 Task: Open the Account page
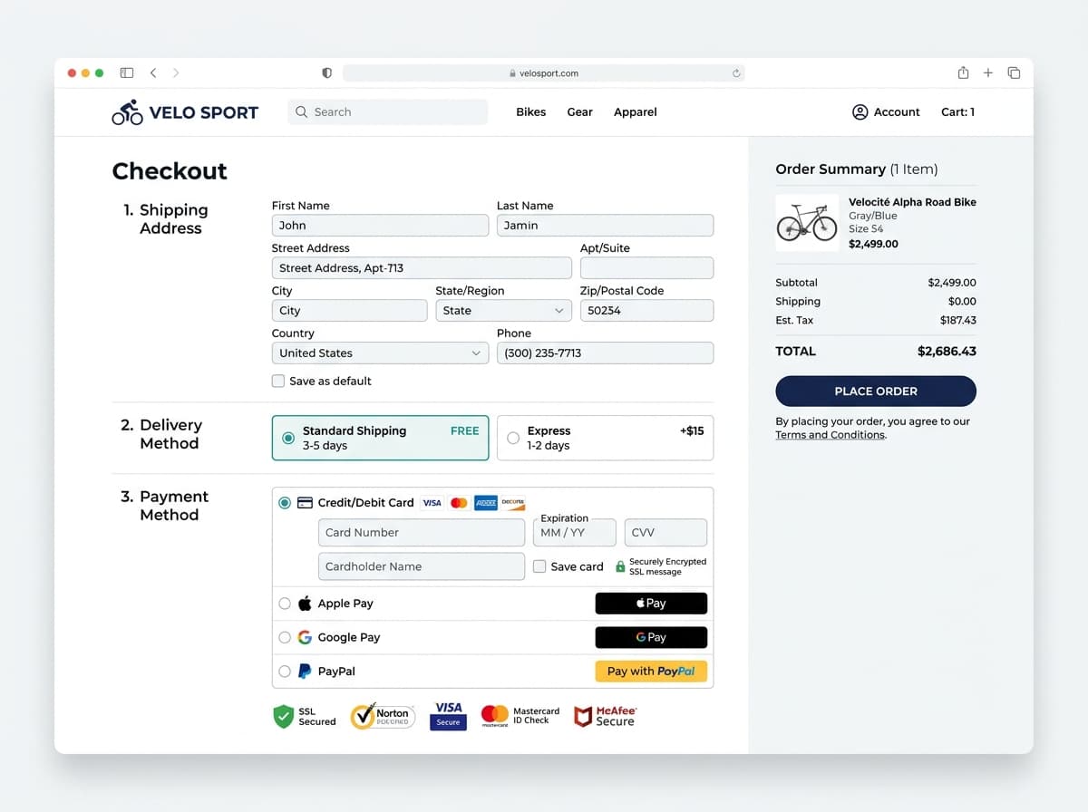point(887,112)
